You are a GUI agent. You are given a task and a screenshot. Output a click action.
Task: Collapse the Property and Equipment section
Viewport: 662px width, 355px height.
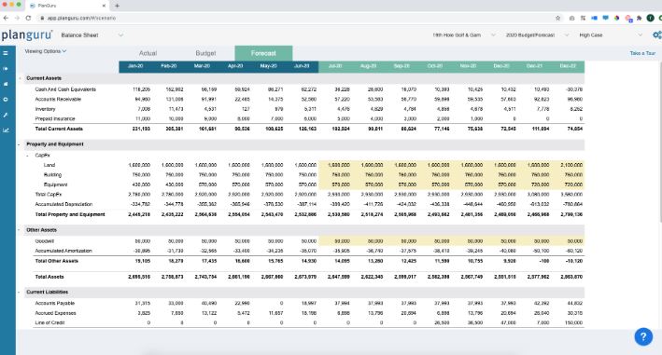coord(20,144)
